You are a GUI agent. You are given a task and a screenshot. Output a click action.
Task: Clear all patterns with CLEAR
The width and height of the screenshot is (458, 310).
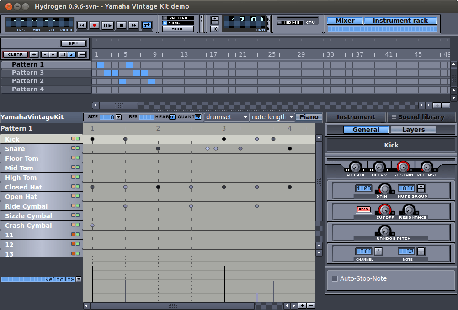tap(16, 54)
